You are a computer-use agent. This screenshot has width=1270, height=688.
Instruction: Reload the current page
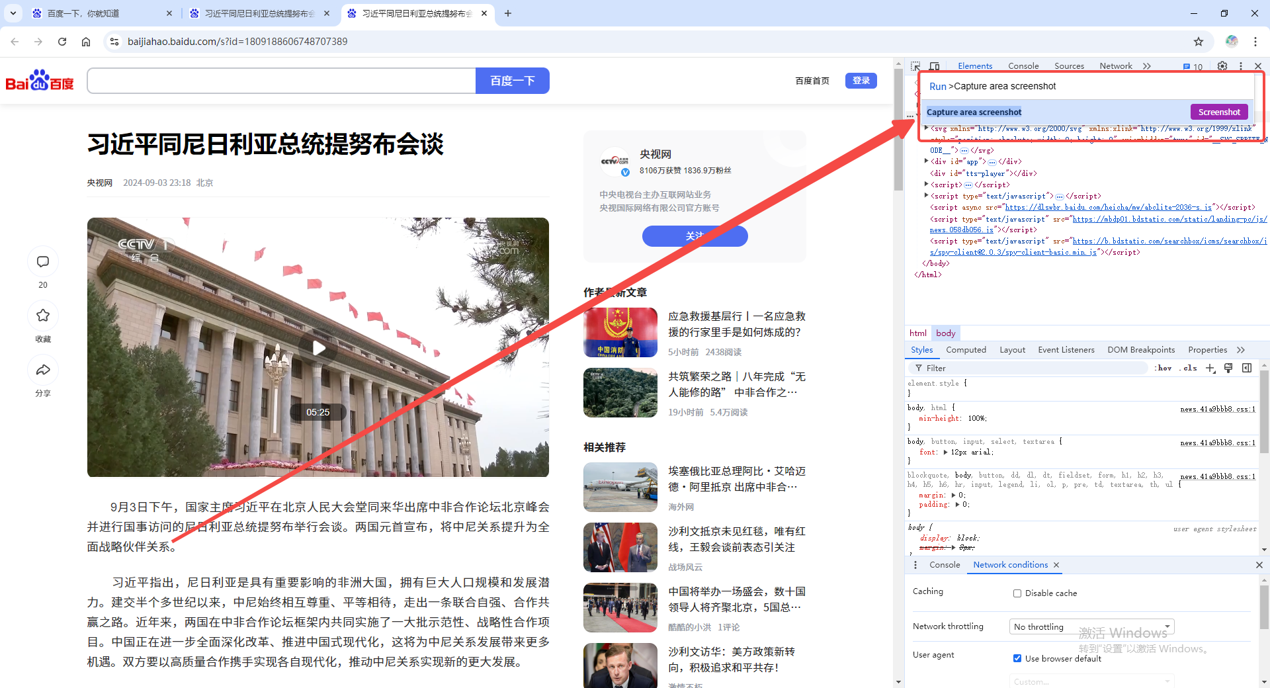pyautogui.click(x=62, y=42)
